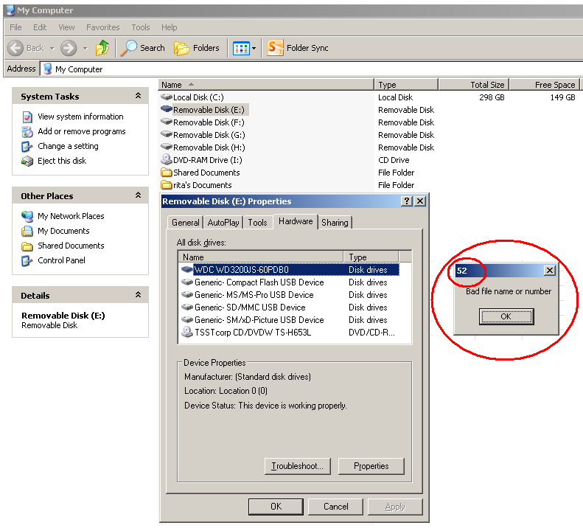Click the Troubleshoot button

tap(297, 466)
